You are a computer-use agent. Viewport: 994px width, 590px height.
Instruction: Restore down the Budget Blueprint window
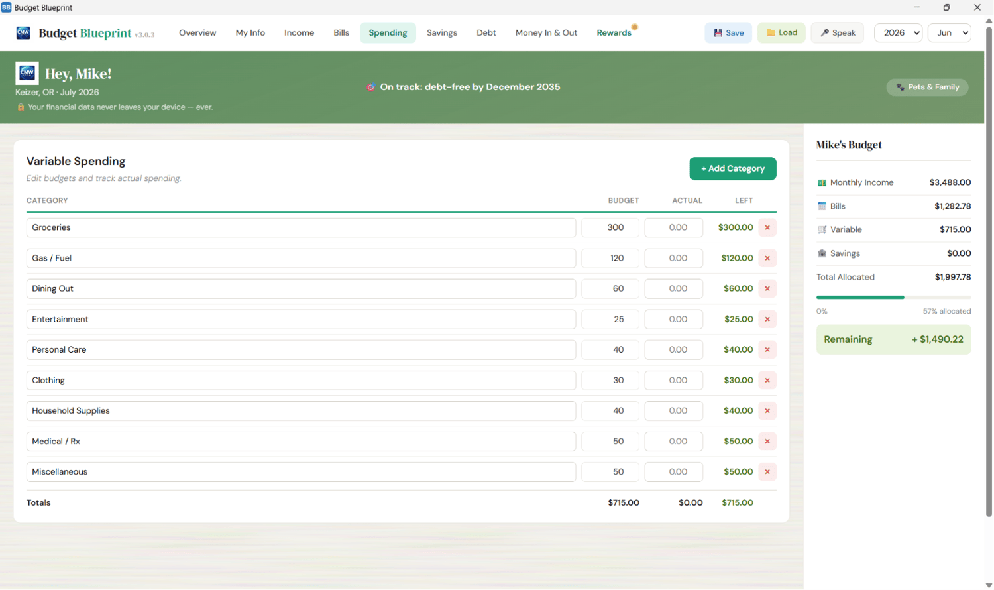[x=946, y=7]
